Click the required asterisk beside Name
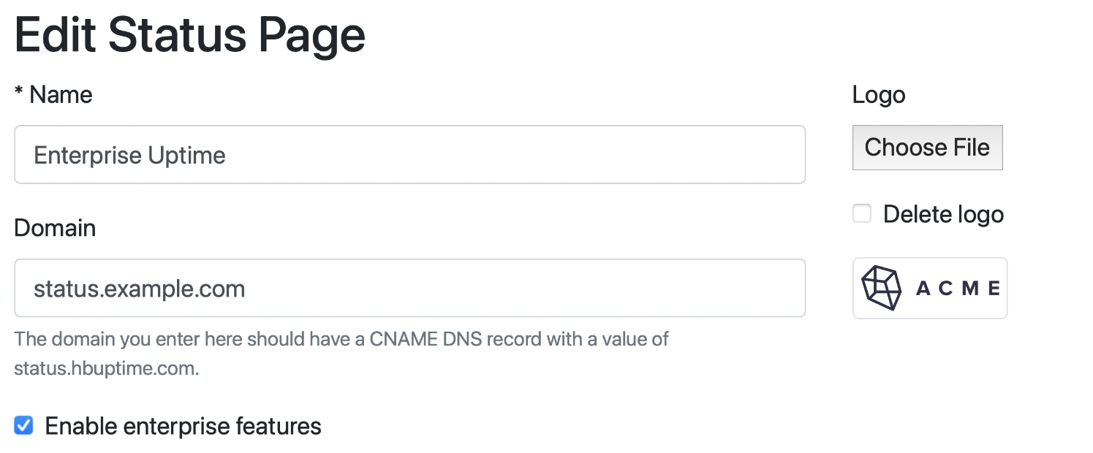This screenshot has height=453, width=1093. (x=19, y=94)
